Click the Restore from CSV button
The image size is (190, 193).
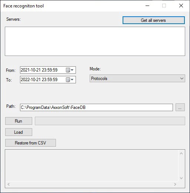coord(30,143)
